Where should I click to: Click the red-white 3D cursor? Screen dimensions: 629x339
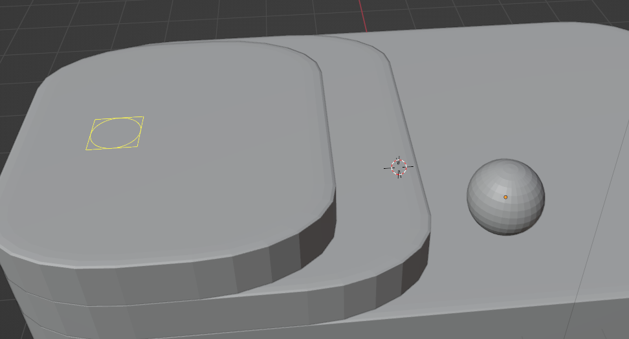399,168
